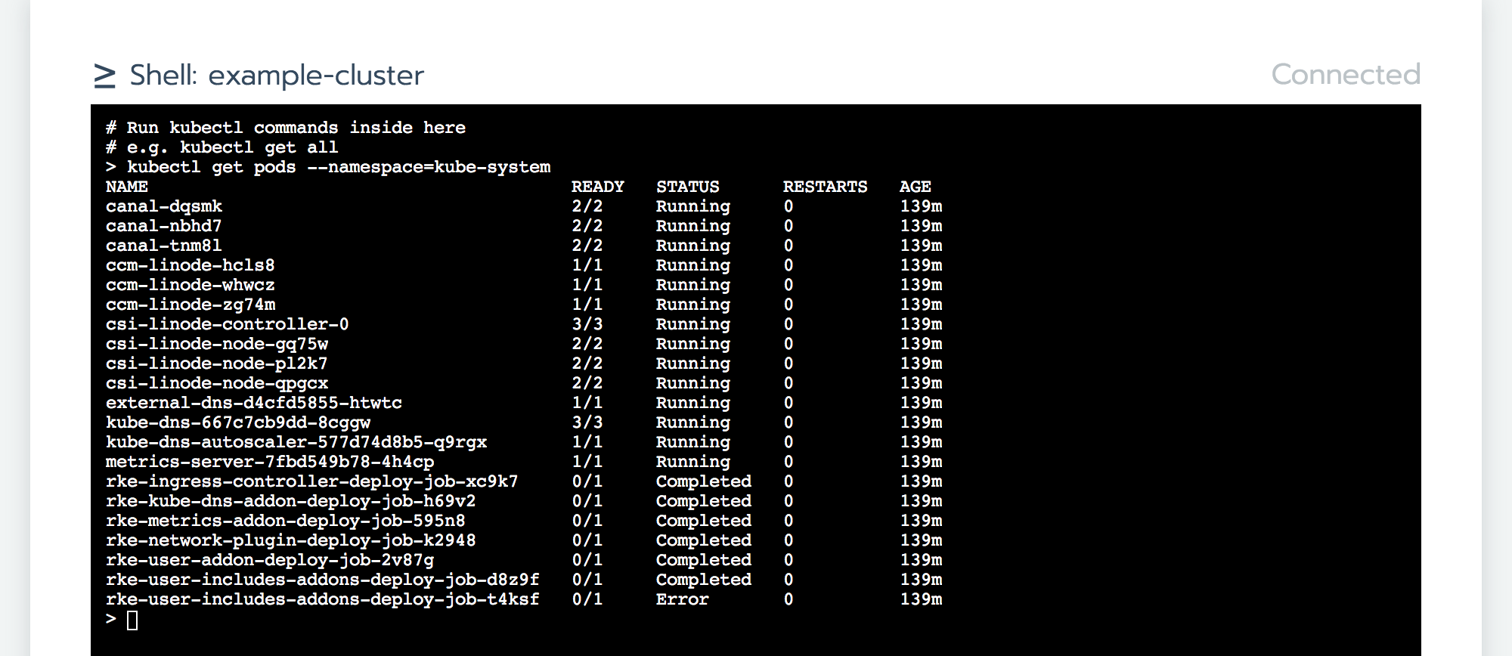Click the READY column header

click(597, 187)
